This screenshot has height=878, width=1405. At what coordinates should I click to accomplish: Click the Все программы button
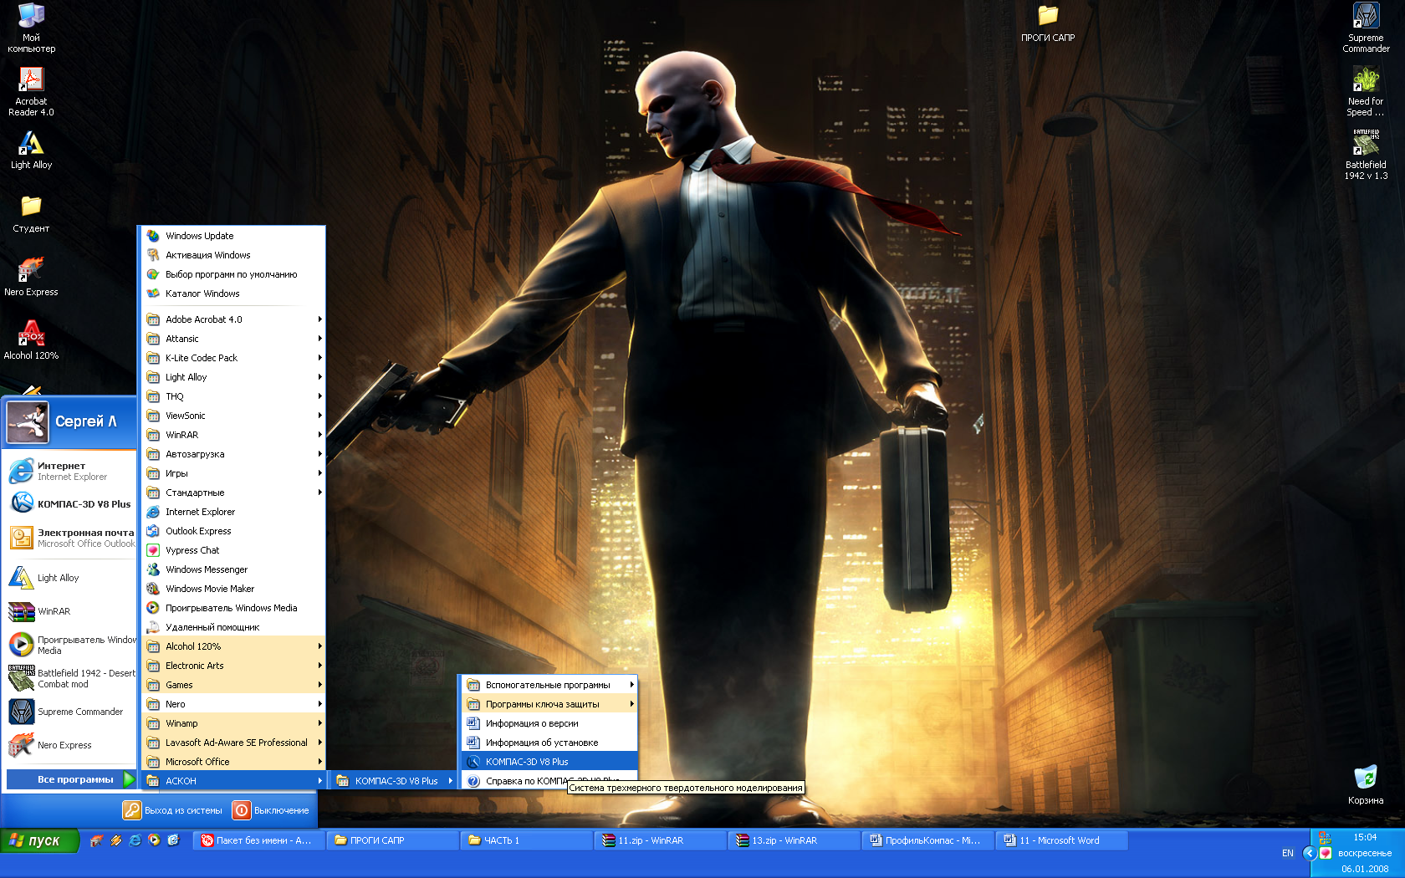[x=71, y=779]
